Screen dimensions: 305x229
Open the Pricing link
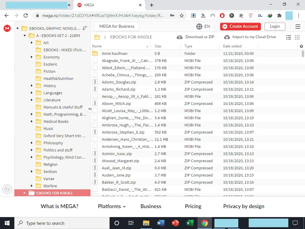[x=193, y=206]
